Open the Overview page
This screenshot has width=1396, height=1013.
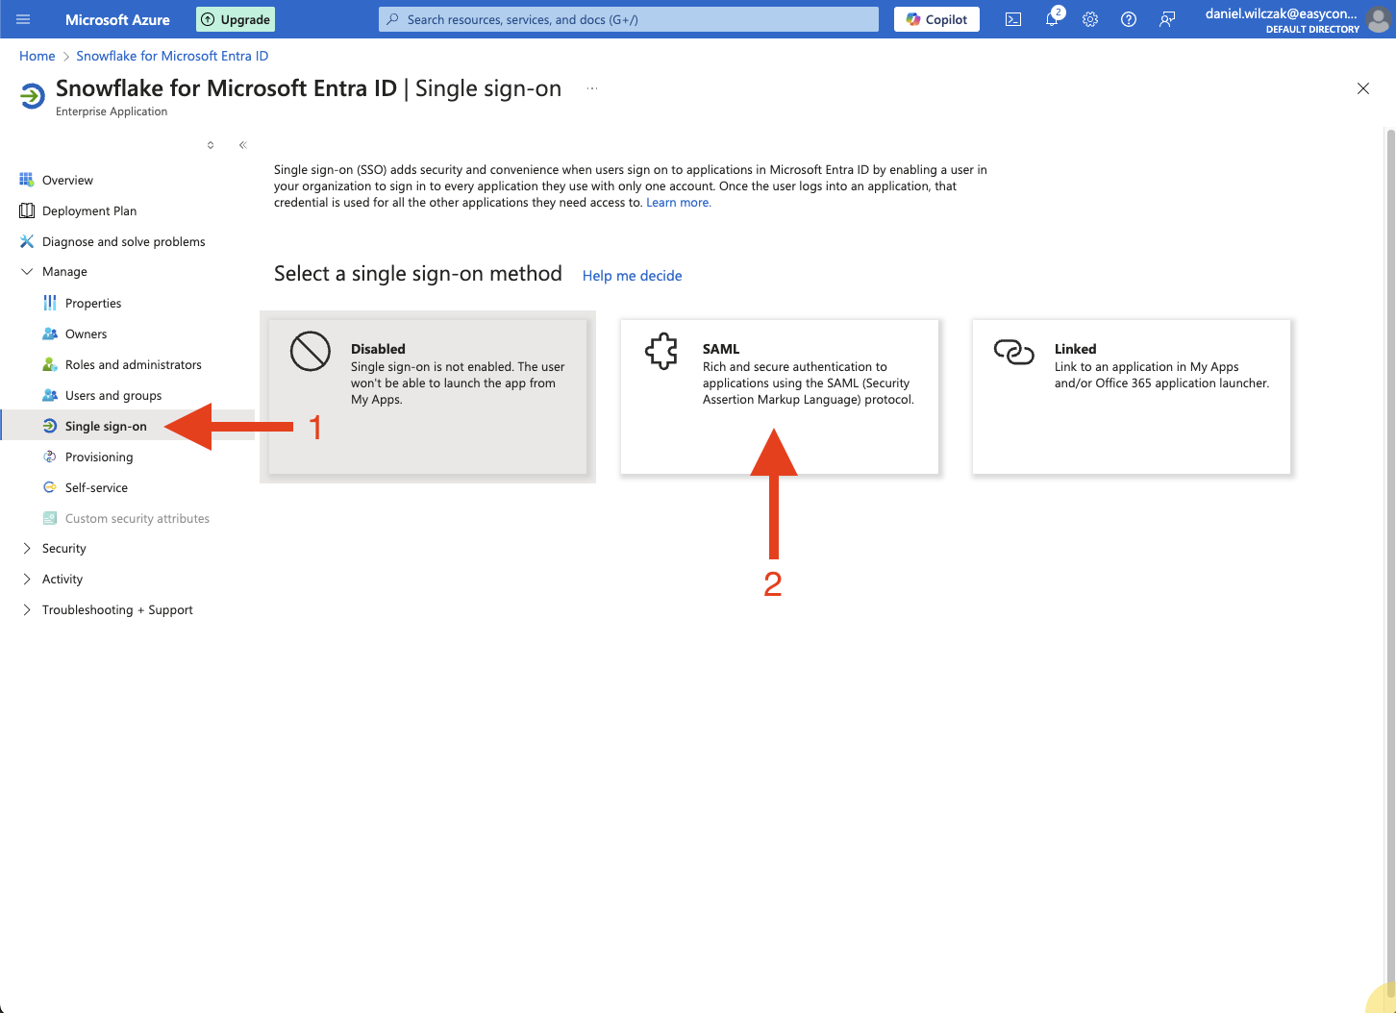(x=67, y=181)
